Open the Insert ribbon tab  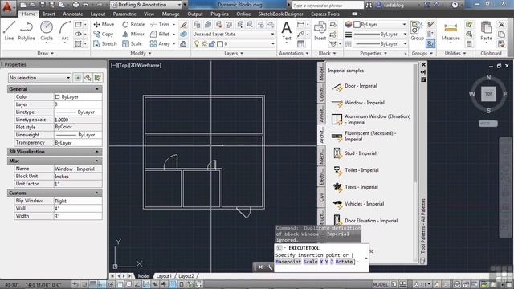pyautogui.click(x=49, y=14)
